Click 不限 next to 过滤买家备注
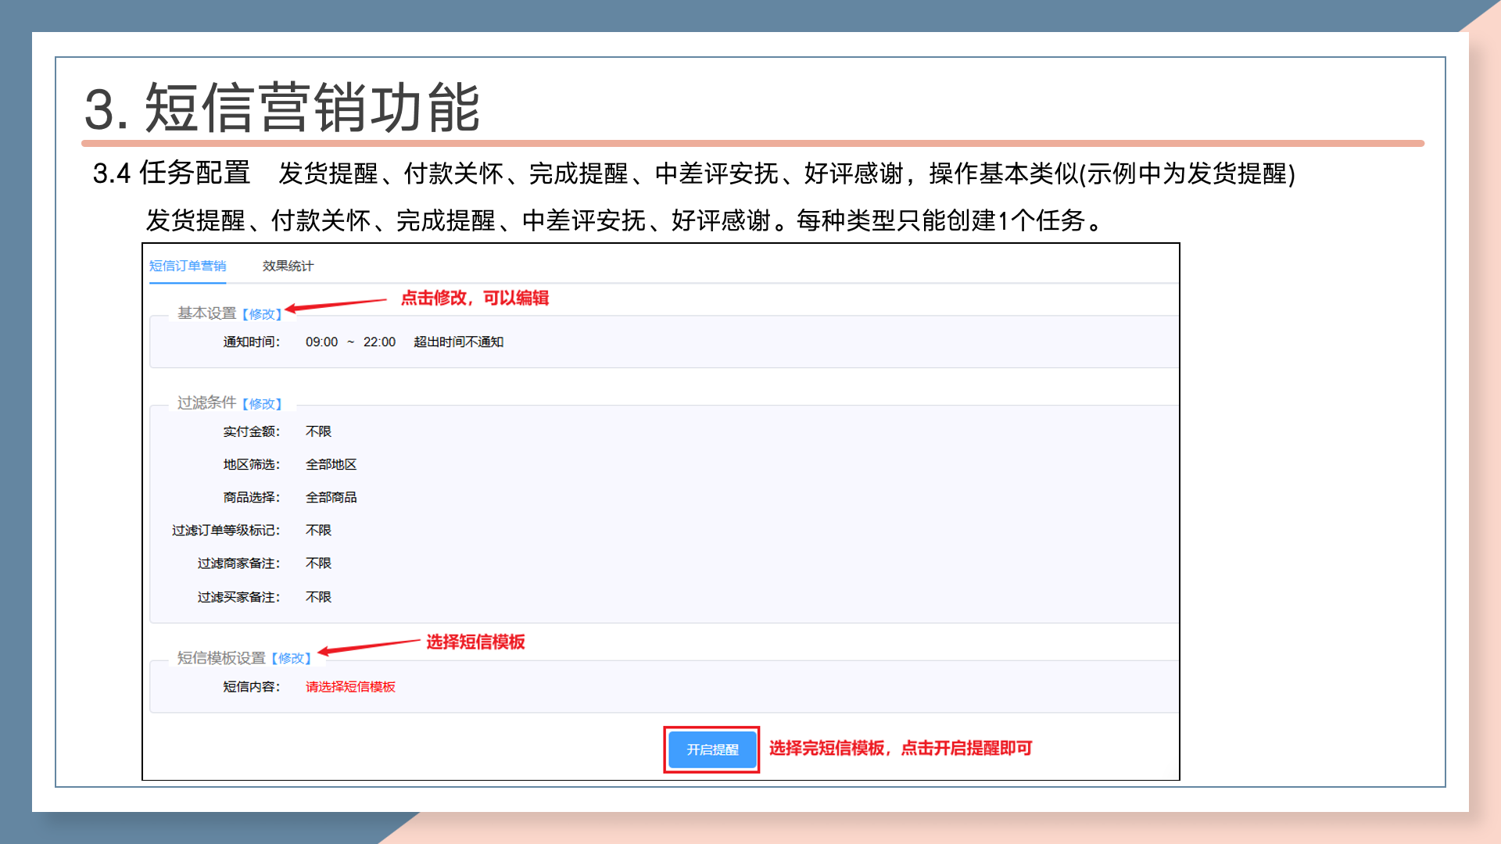This screenshot has height=844, width=1501. click(318, 597)
